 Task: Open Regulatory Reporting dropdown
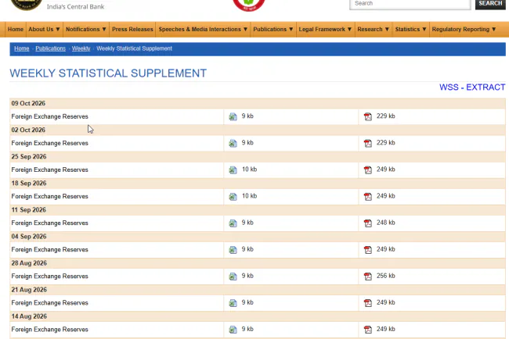point(464,29)
